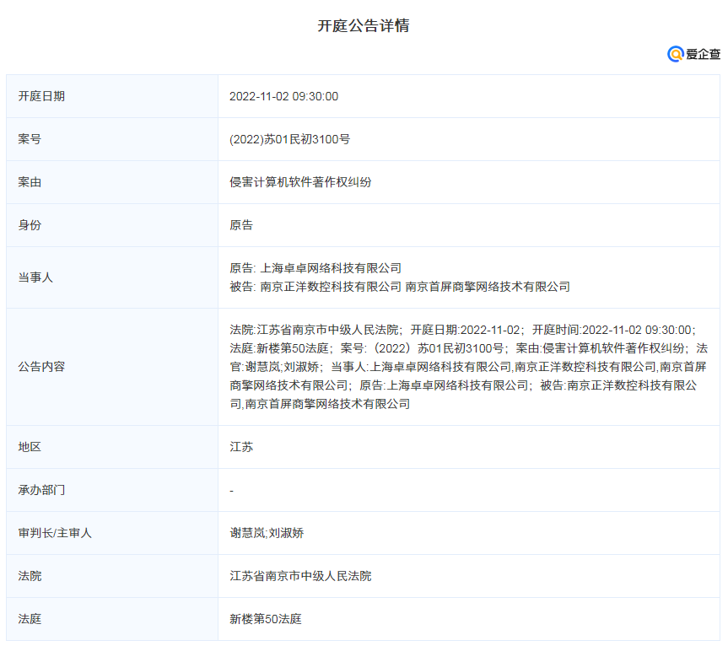728x662 pixels.
Task: Click the 承办部门 row label
Action: (x=41, y=490)
